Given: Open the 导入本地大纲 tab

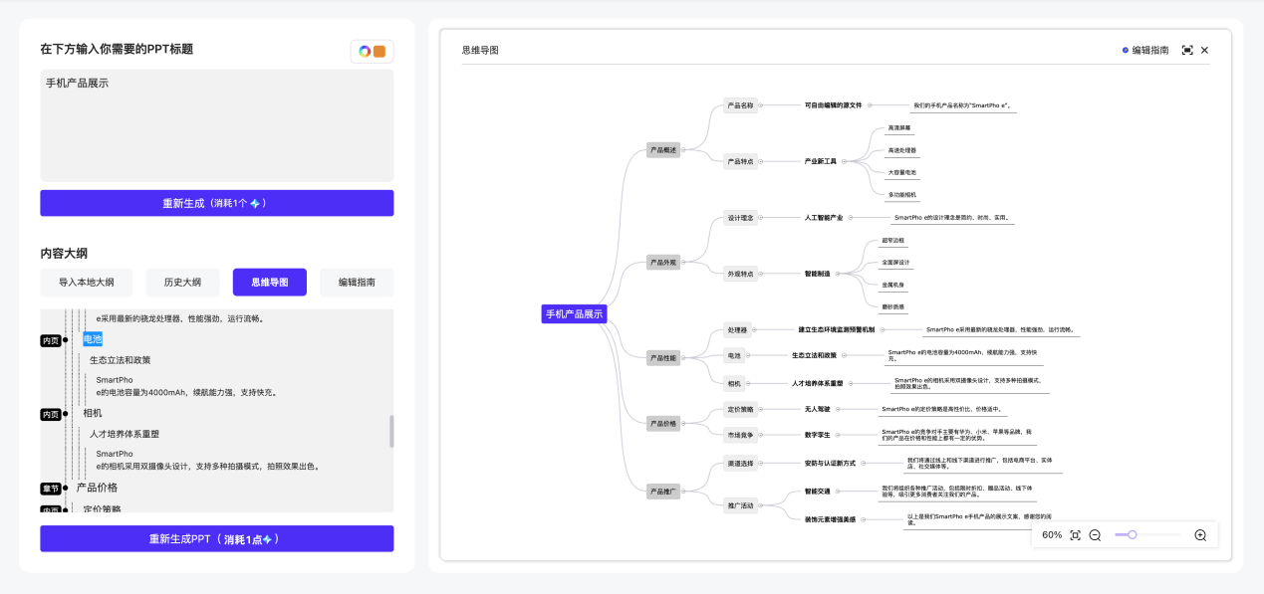Looking at the screenshot, I should click(x=85, y=283).
